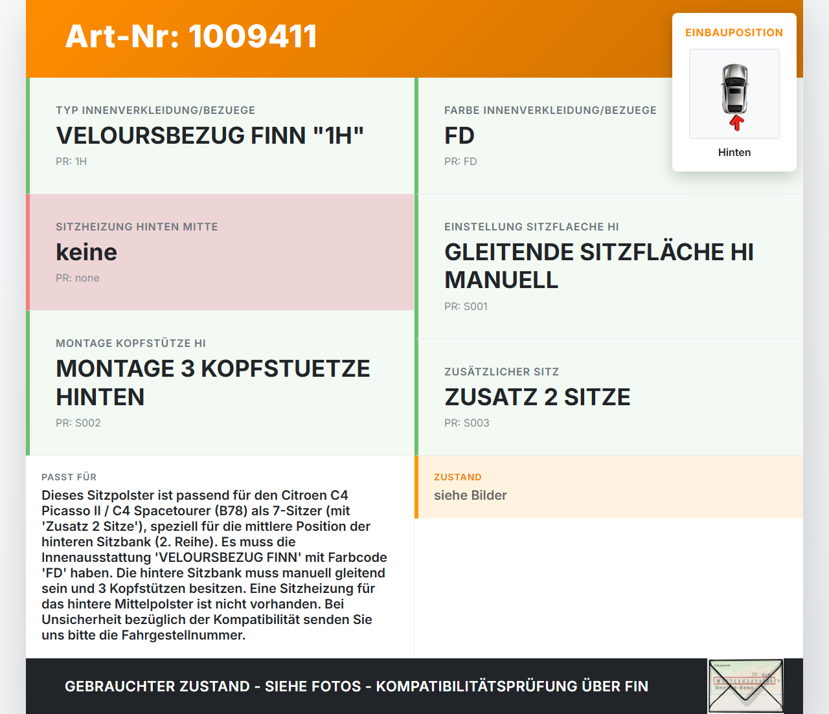Viewport: 829px width, 714px height.
Task: Click the EINBAUPOSITION label
Action: (x=734, y=32)
